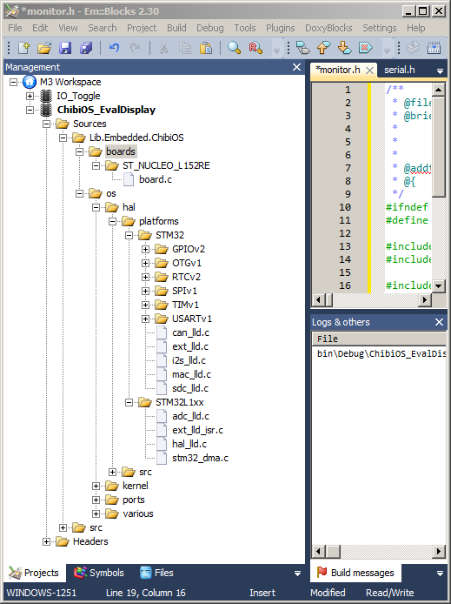The image size is (451, 604).
Task: Click the Find magnifier icon
Action: click(234, 48)
